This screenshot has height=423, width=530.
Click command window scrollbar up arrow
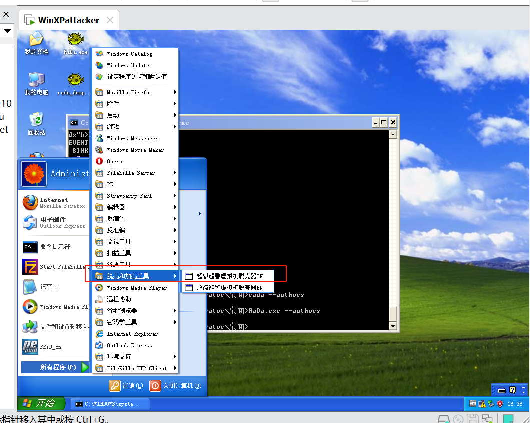click(393, 135)
